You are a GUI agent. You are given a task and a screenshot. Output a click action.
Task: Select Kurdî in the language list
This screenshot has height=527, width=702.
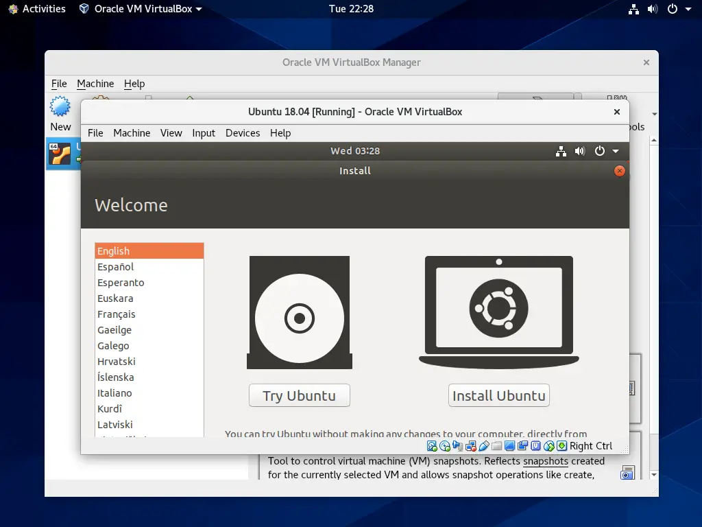click(149, 409)
